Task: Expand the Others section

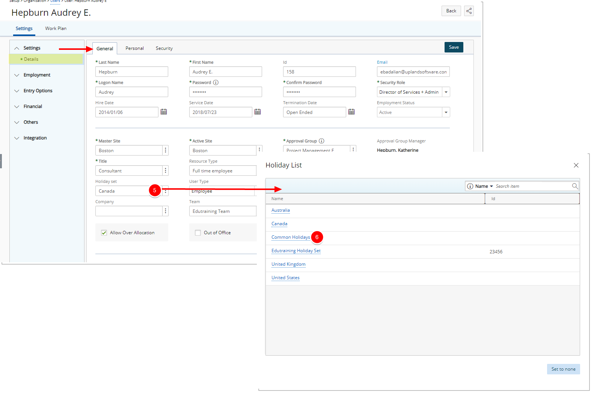Action: pyautogui.click(x=17, y=123)
